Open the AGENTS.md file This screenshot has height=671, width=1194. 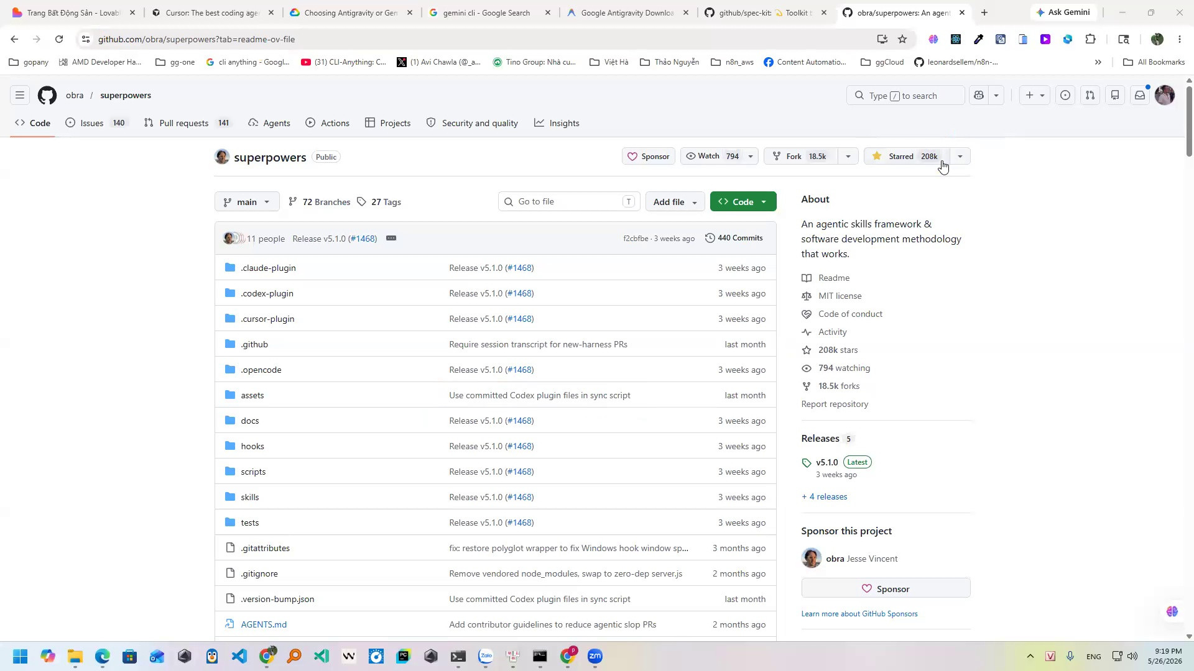point(264,624)
